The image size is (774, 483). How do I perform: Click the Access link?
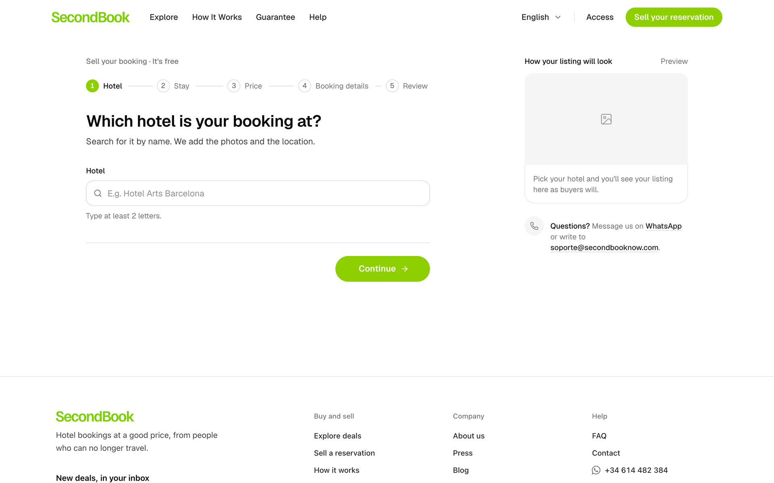[x=600, y=17]
